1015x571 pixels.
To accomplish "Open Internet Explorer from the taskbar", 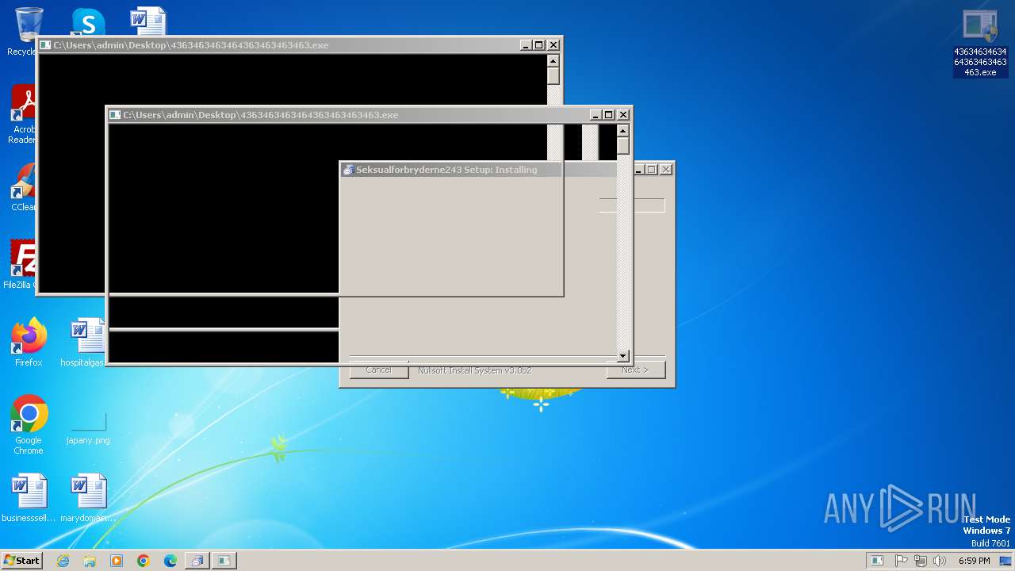I will click(x=63, y=561).
